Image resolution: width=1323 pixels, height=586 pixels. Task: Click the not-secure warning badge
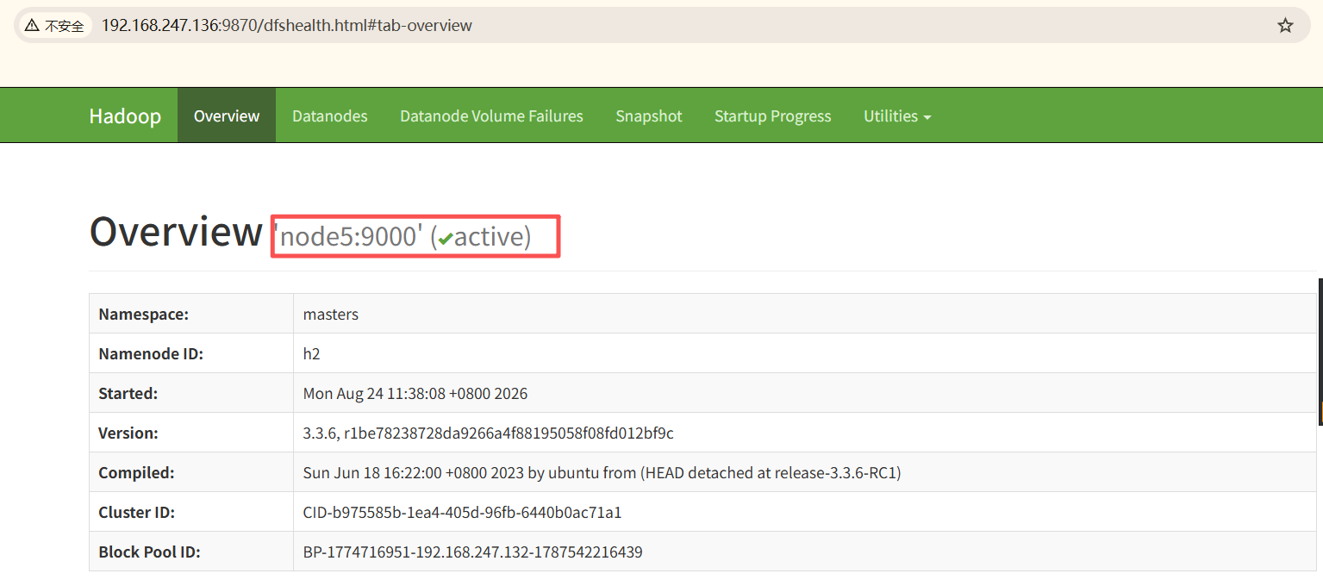[x=55, y=26]
